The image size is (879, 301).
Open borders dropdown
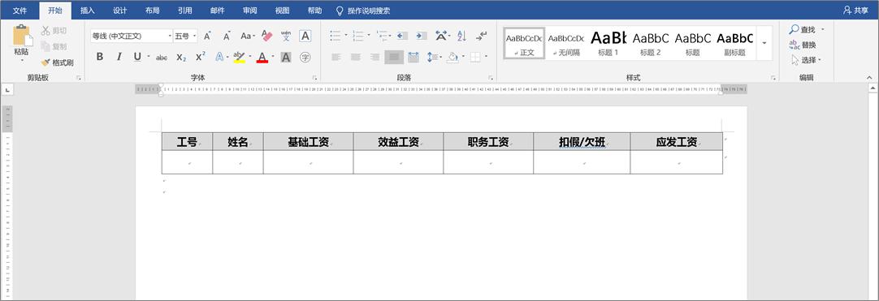(x=486, y=57)
